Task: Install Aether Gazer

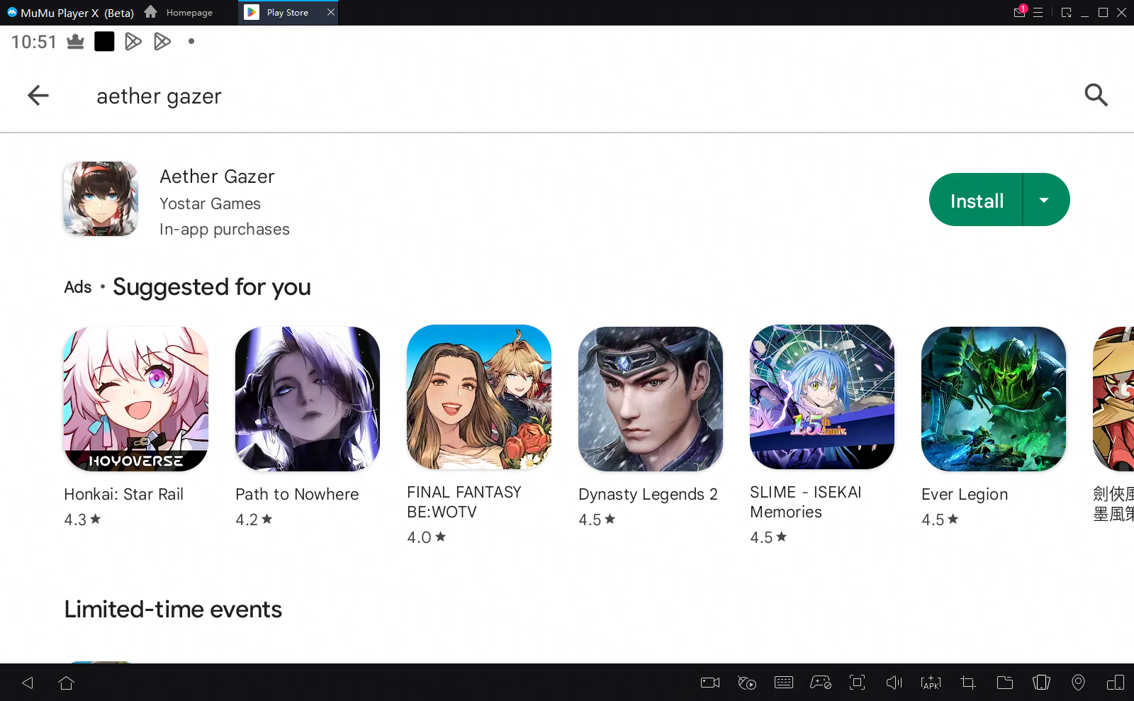Action: (x=977, y=201)
